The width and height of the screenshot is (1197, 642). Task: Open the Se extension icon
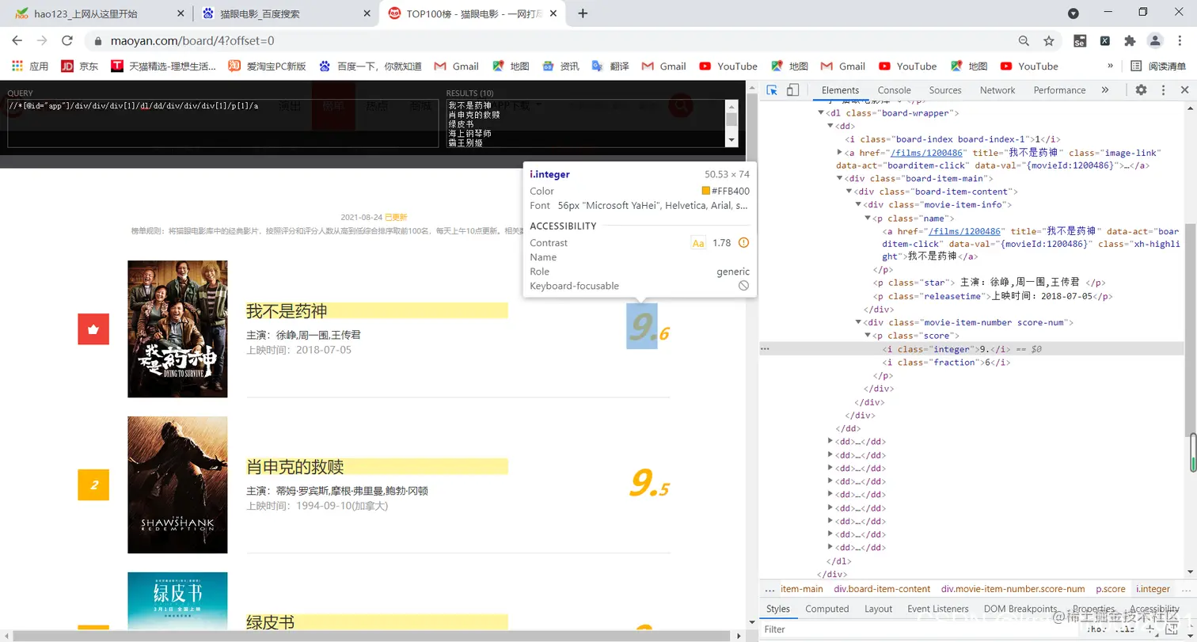(x=1080, y=40)
